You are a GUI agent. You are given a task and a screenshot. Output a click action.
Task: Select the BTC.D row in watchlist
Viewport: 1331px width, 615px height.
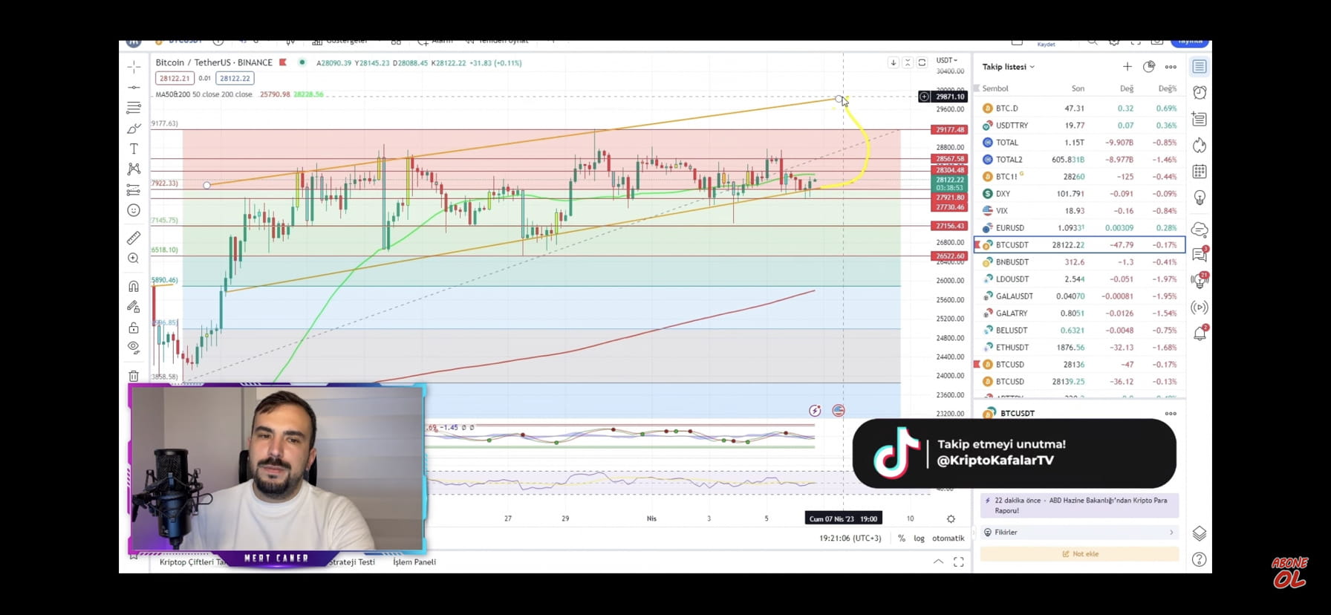pyautogui.click(x=1079, y=108)
